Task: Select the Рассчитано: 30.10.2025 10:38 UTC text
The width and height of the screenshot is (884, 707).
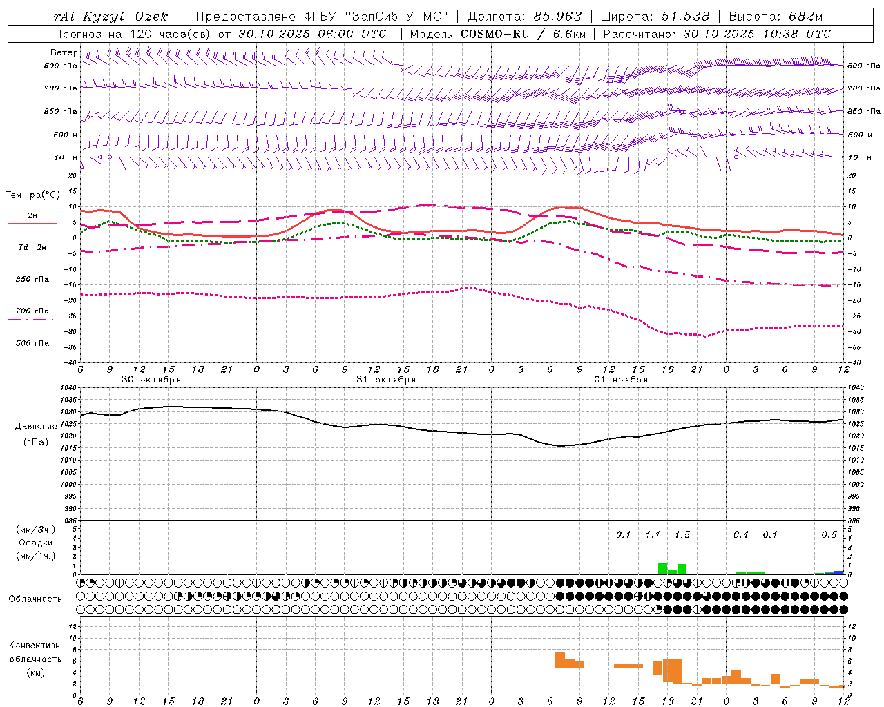Action: pos(717,34)
